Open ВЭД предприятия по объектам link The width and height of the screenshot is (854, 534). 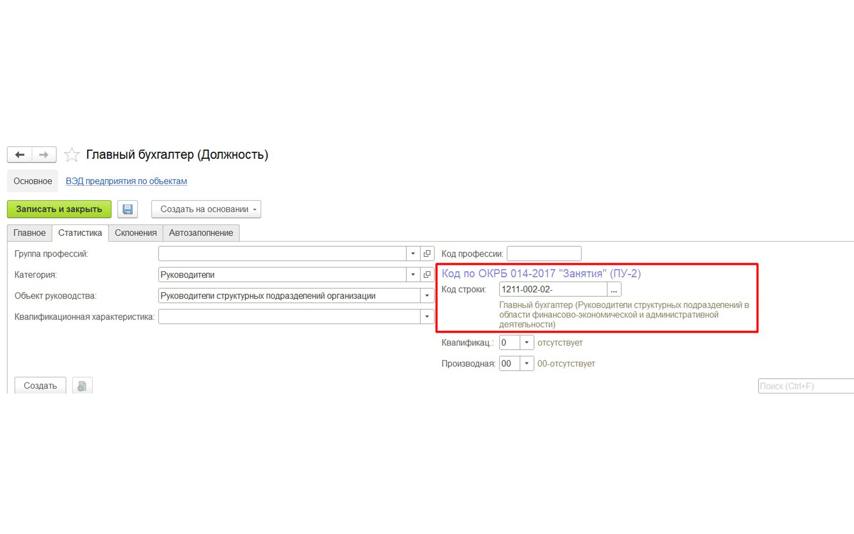pyautogui.click(x=126, y=181)
